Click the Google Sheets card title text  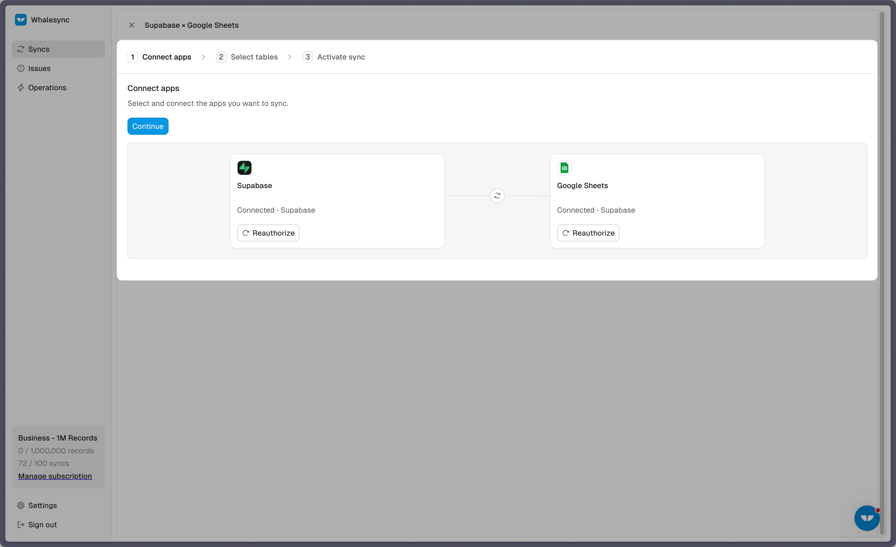pos(583,186)
